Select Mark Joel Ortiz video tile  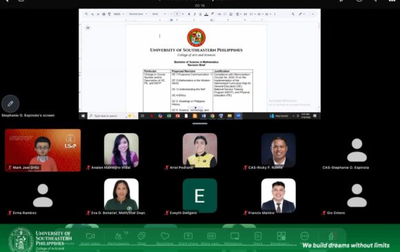point(43,150)
